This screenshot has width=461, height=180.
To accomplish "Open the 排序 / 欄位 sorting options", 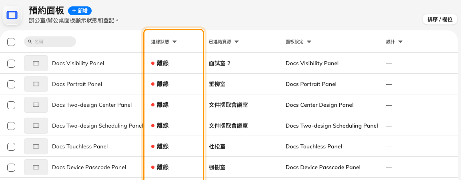I will 440,20.
